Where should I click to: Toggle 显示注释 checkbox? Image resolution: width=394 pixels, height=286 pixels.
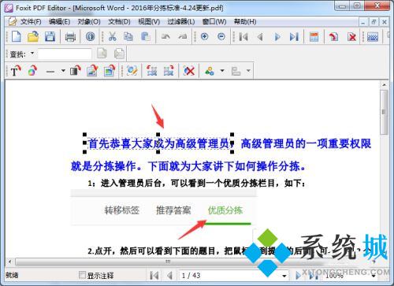point(82,275)
